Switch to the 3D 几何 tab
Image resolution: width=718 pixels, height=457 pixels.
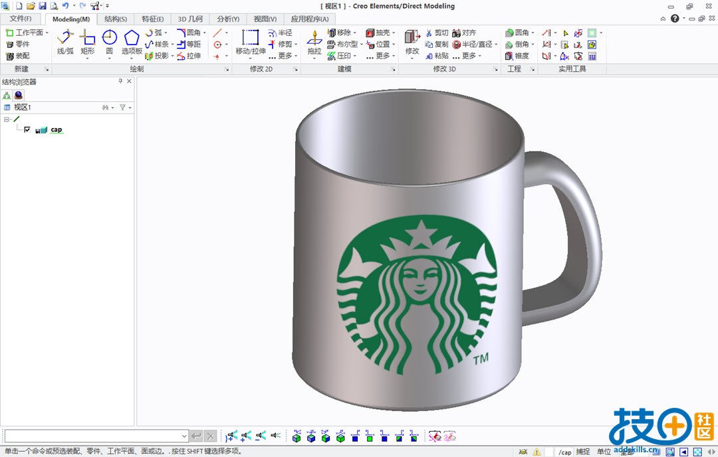click(x=190, y=19)
